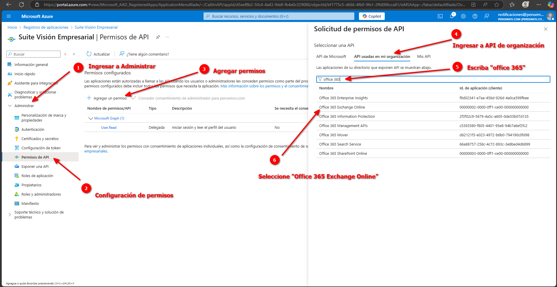Switch to the API de Microsoft tab
This screenshot has height=287, width=557.
pos(331,56)
